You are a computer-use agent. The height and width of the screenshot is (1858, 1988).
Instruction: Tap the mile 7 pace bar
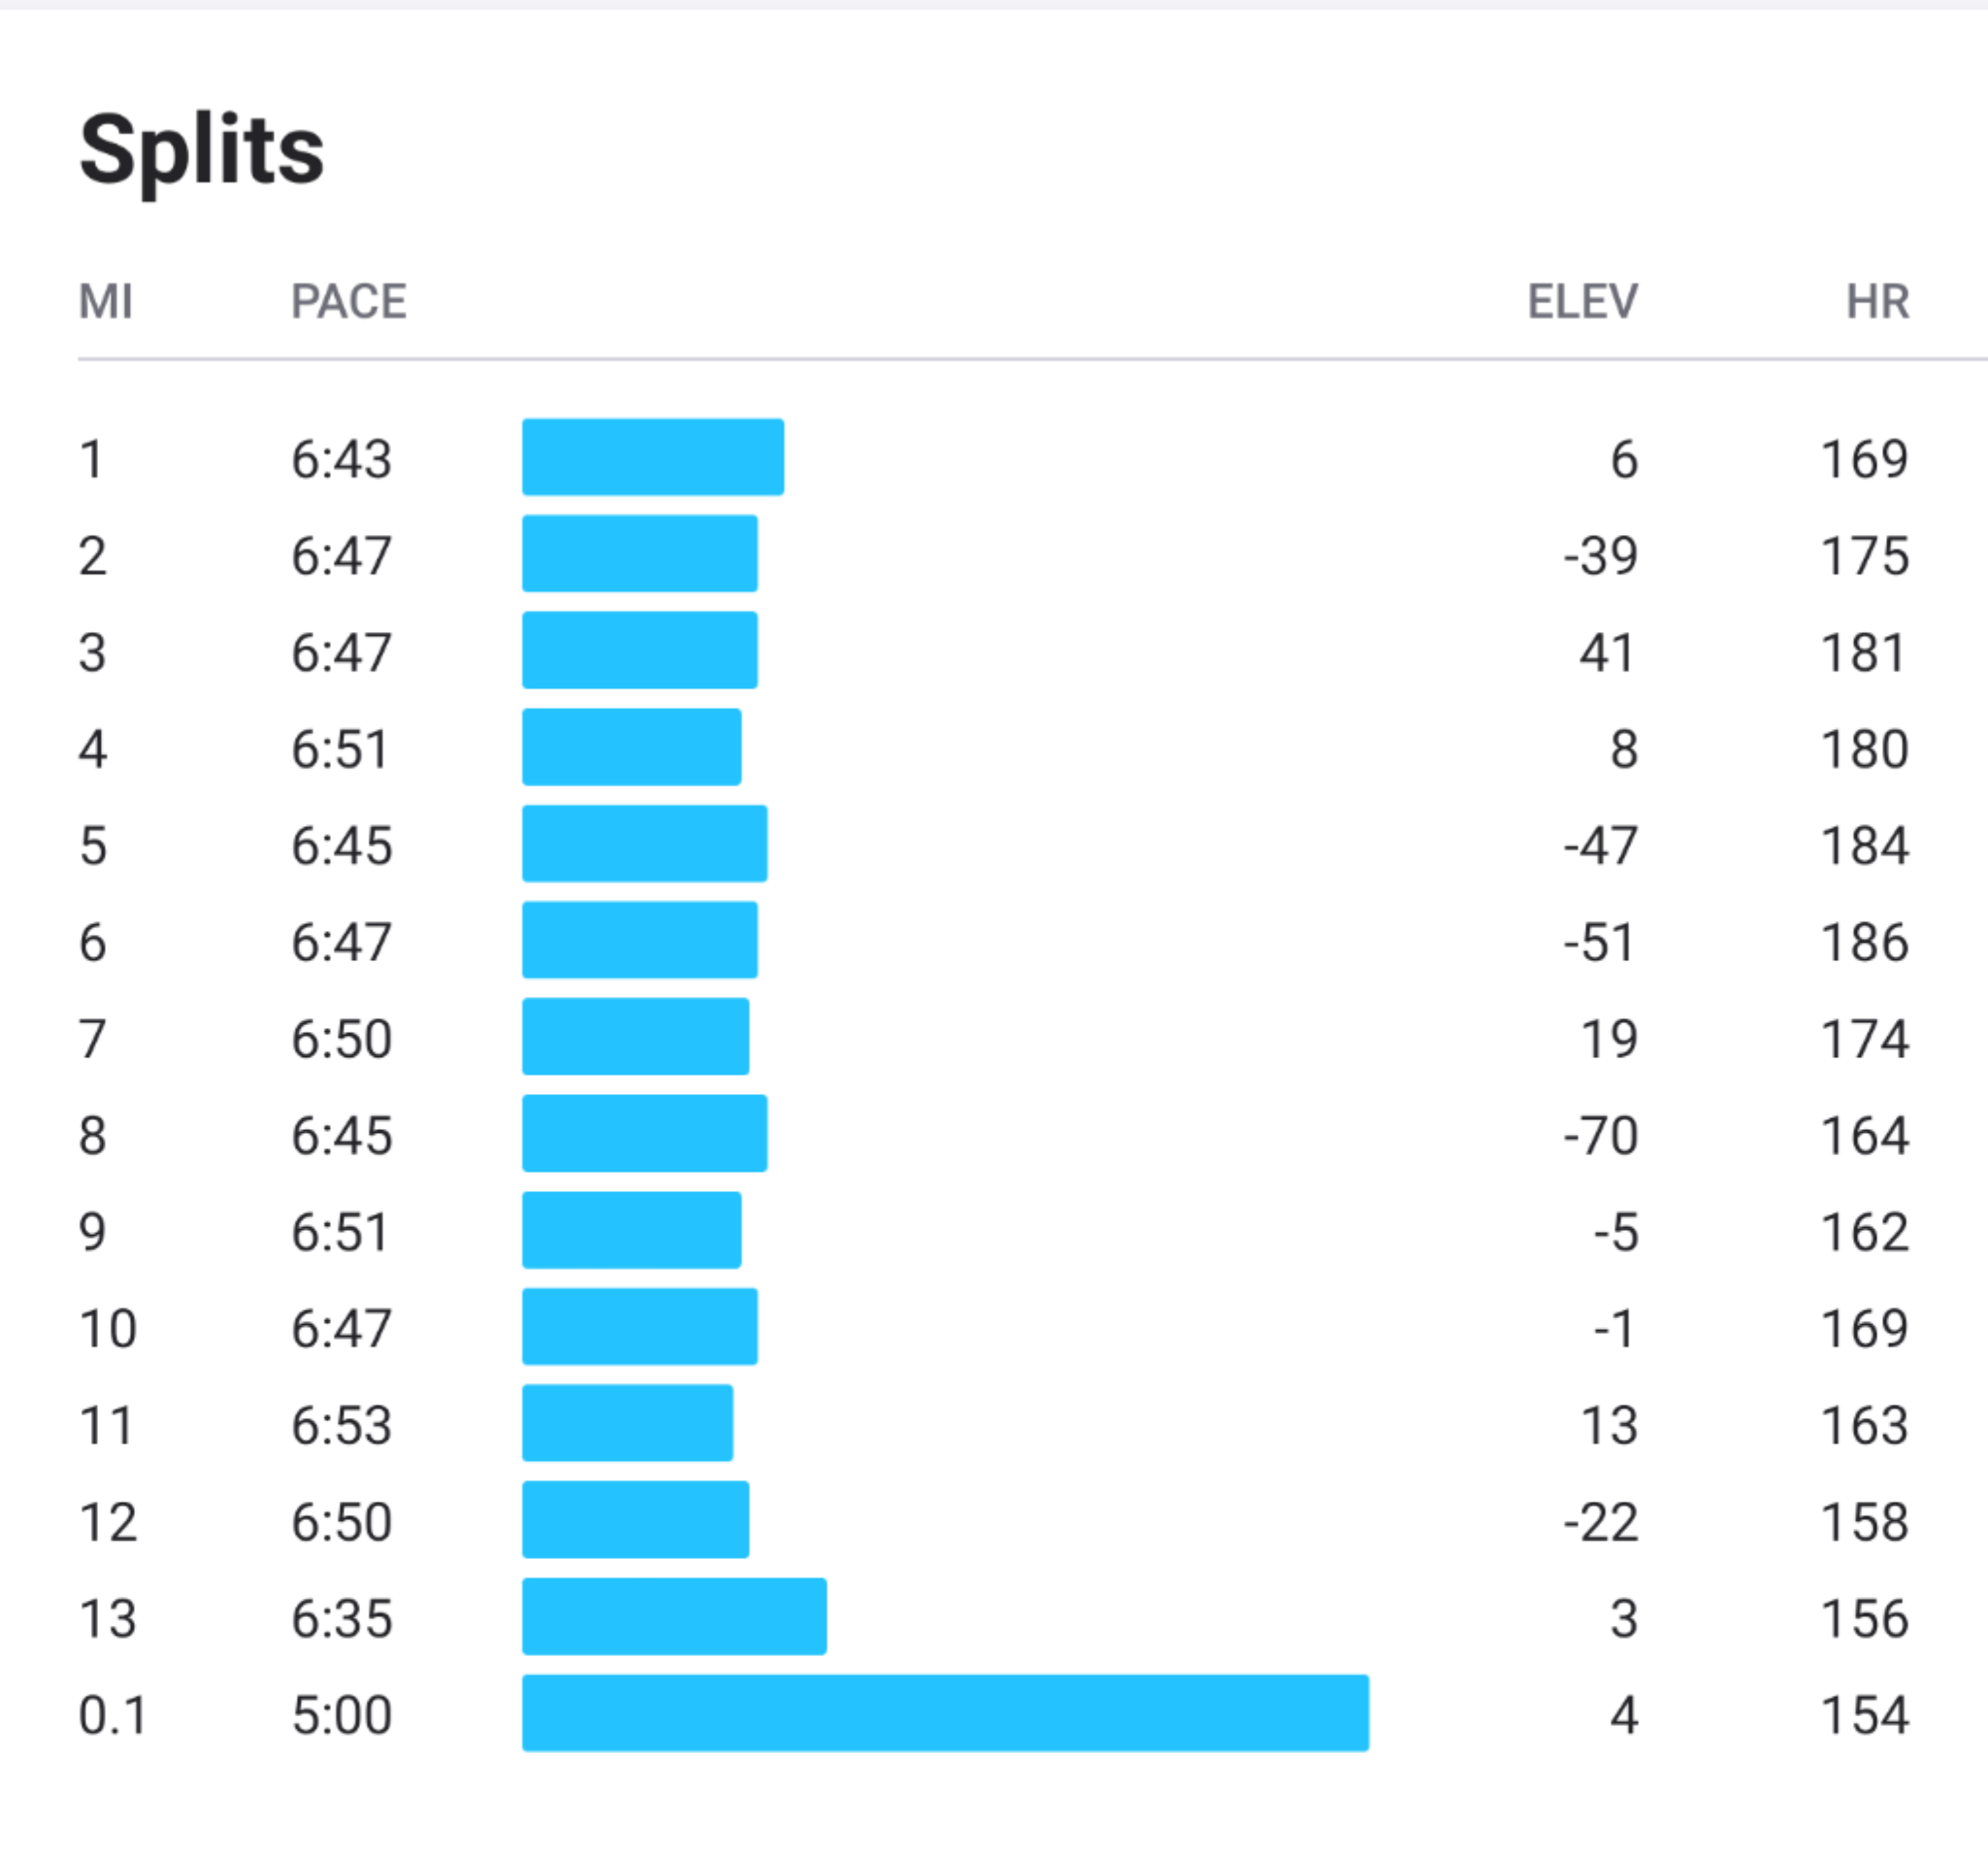coord(635,1036)
